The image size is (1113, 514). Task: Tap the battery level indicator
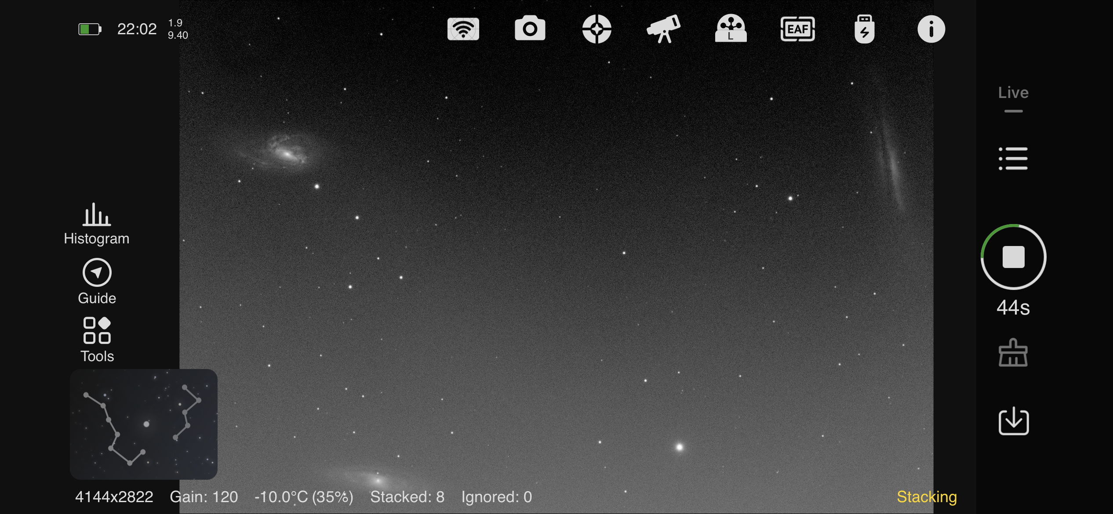point(90,29)
